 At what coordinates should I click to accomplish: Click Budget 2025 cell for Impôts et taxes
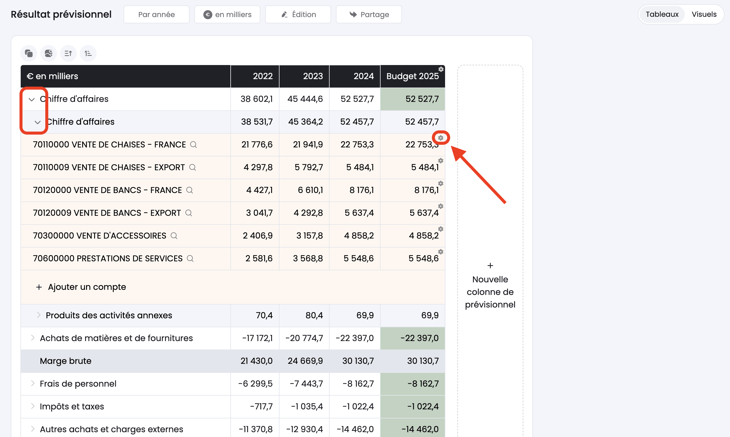tap(413, 406)
